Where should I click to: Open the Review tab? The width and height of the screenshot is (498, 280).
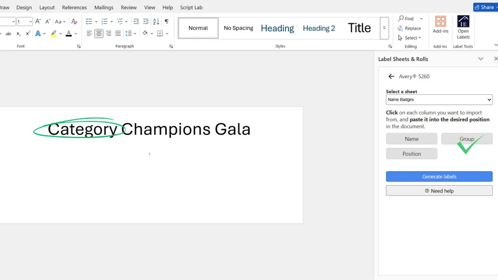tap(129, 7)
